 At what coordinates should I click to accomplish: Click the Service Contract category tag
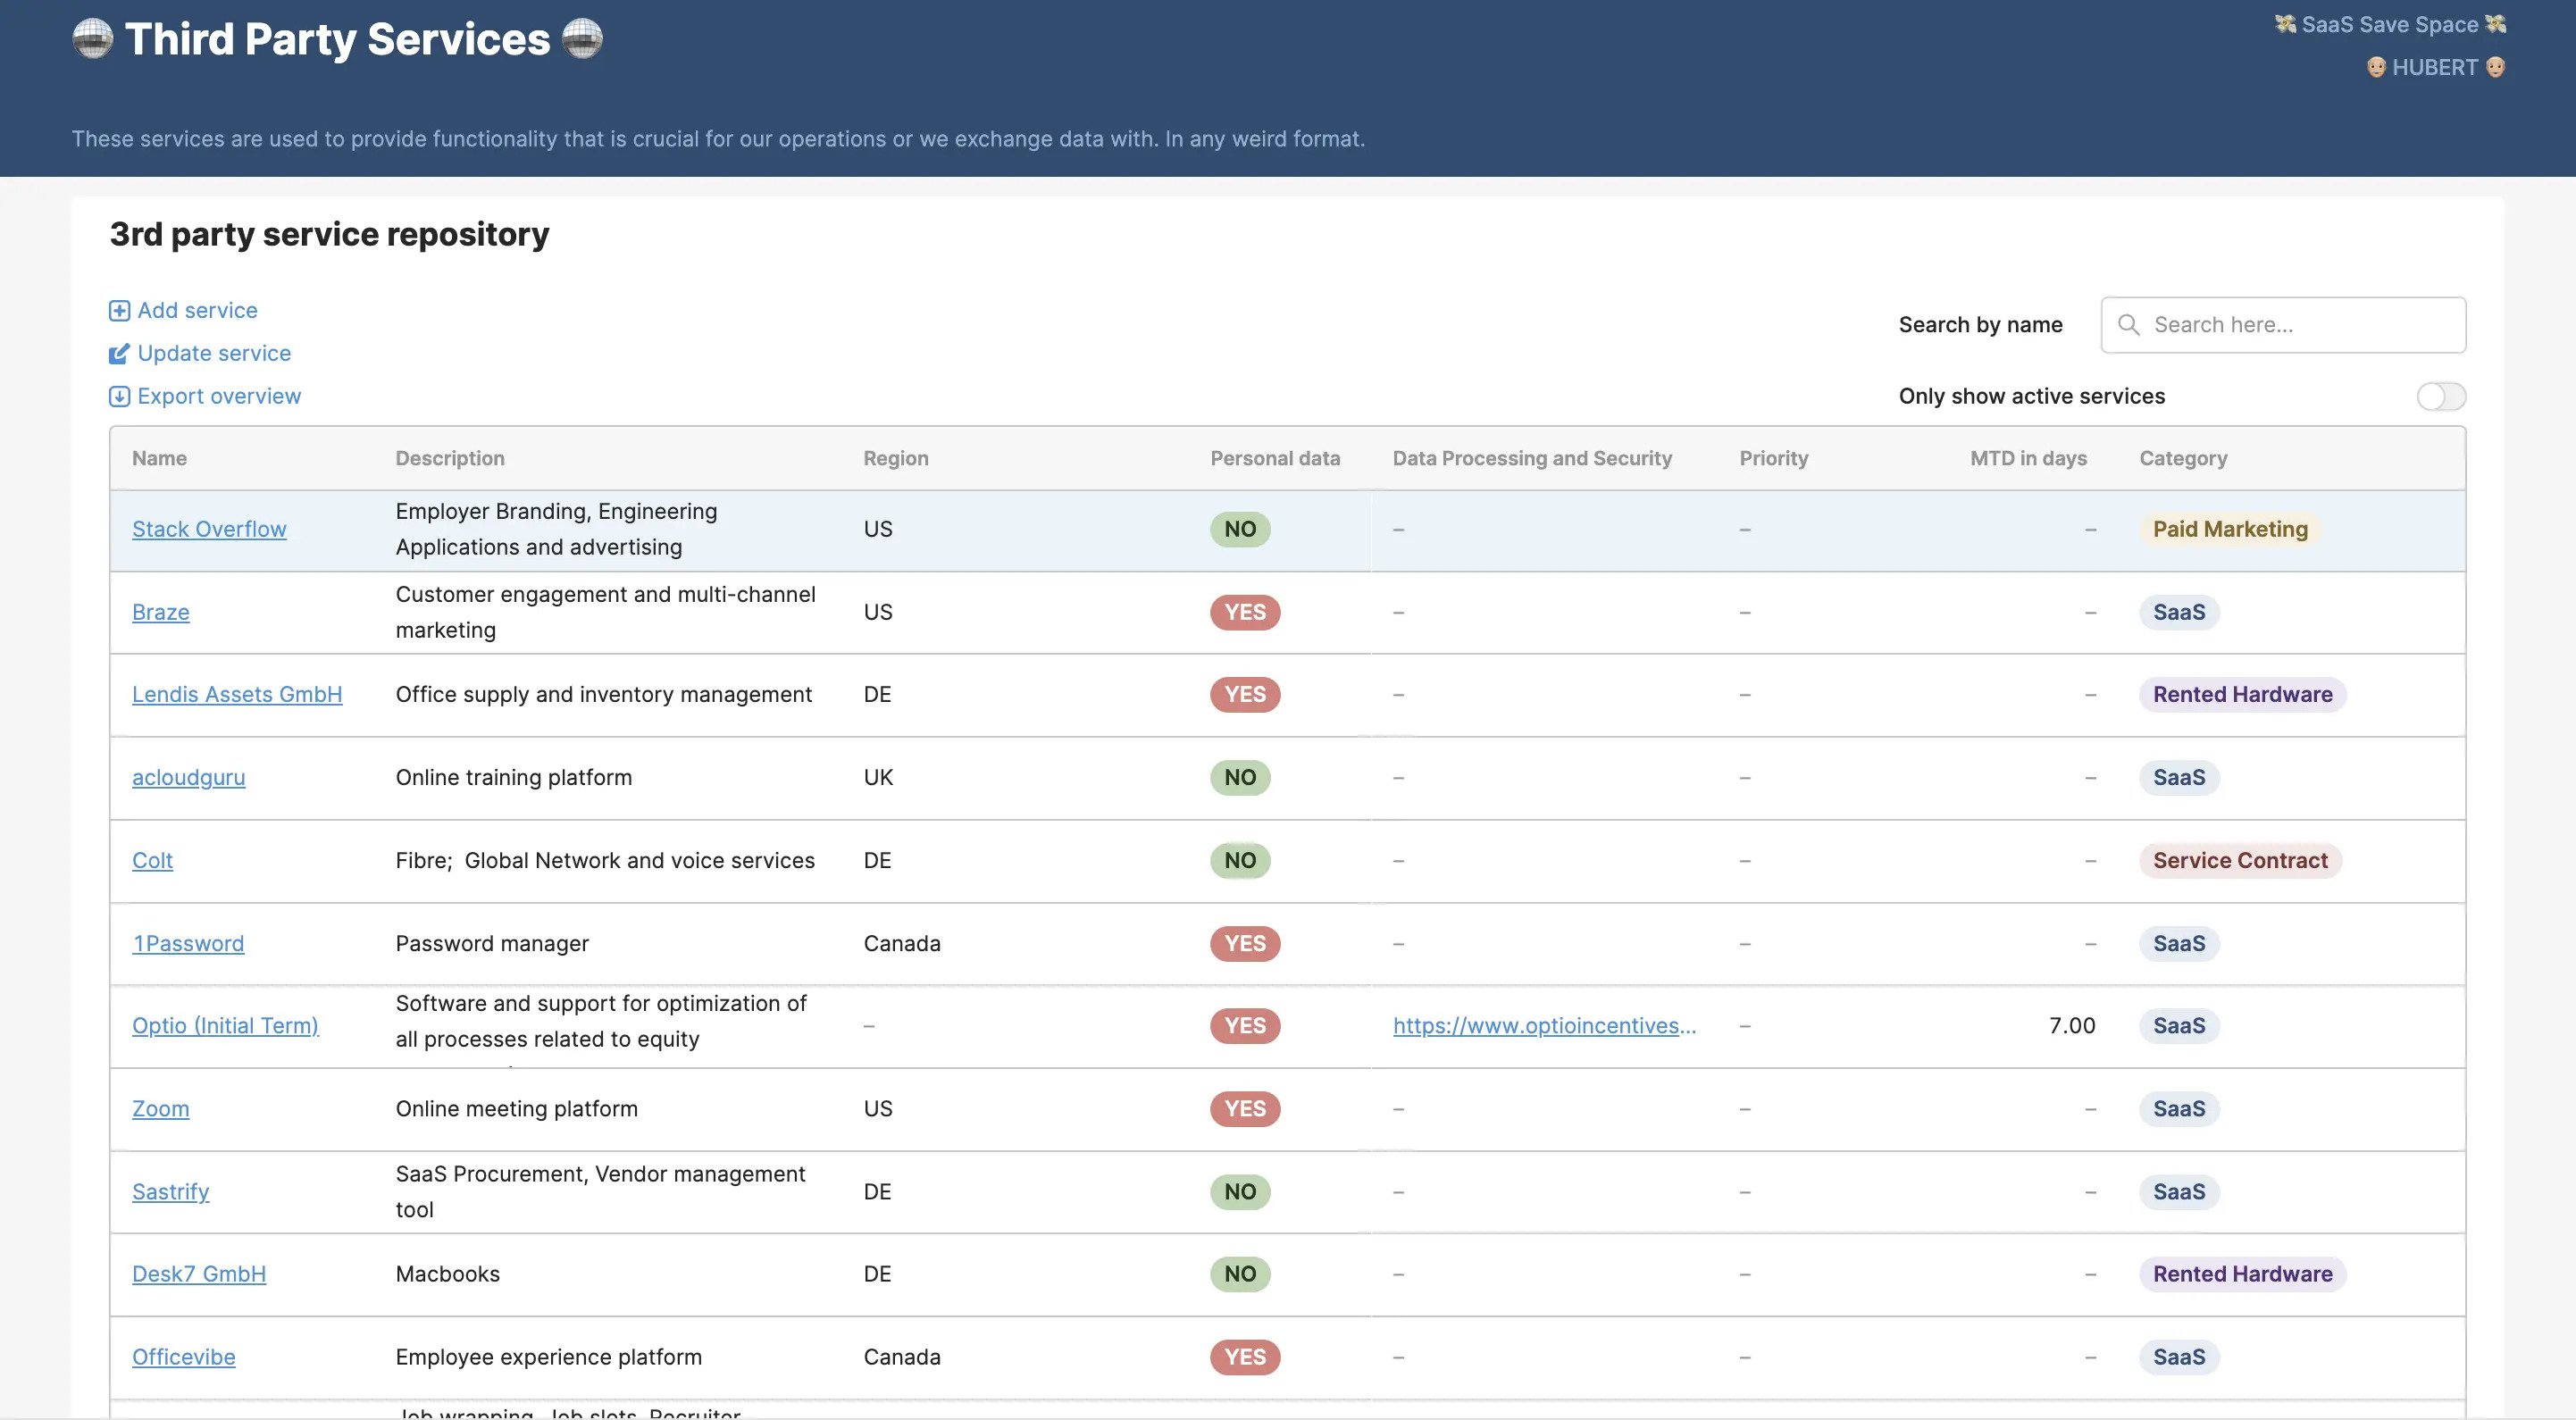tap(2240, 861)
